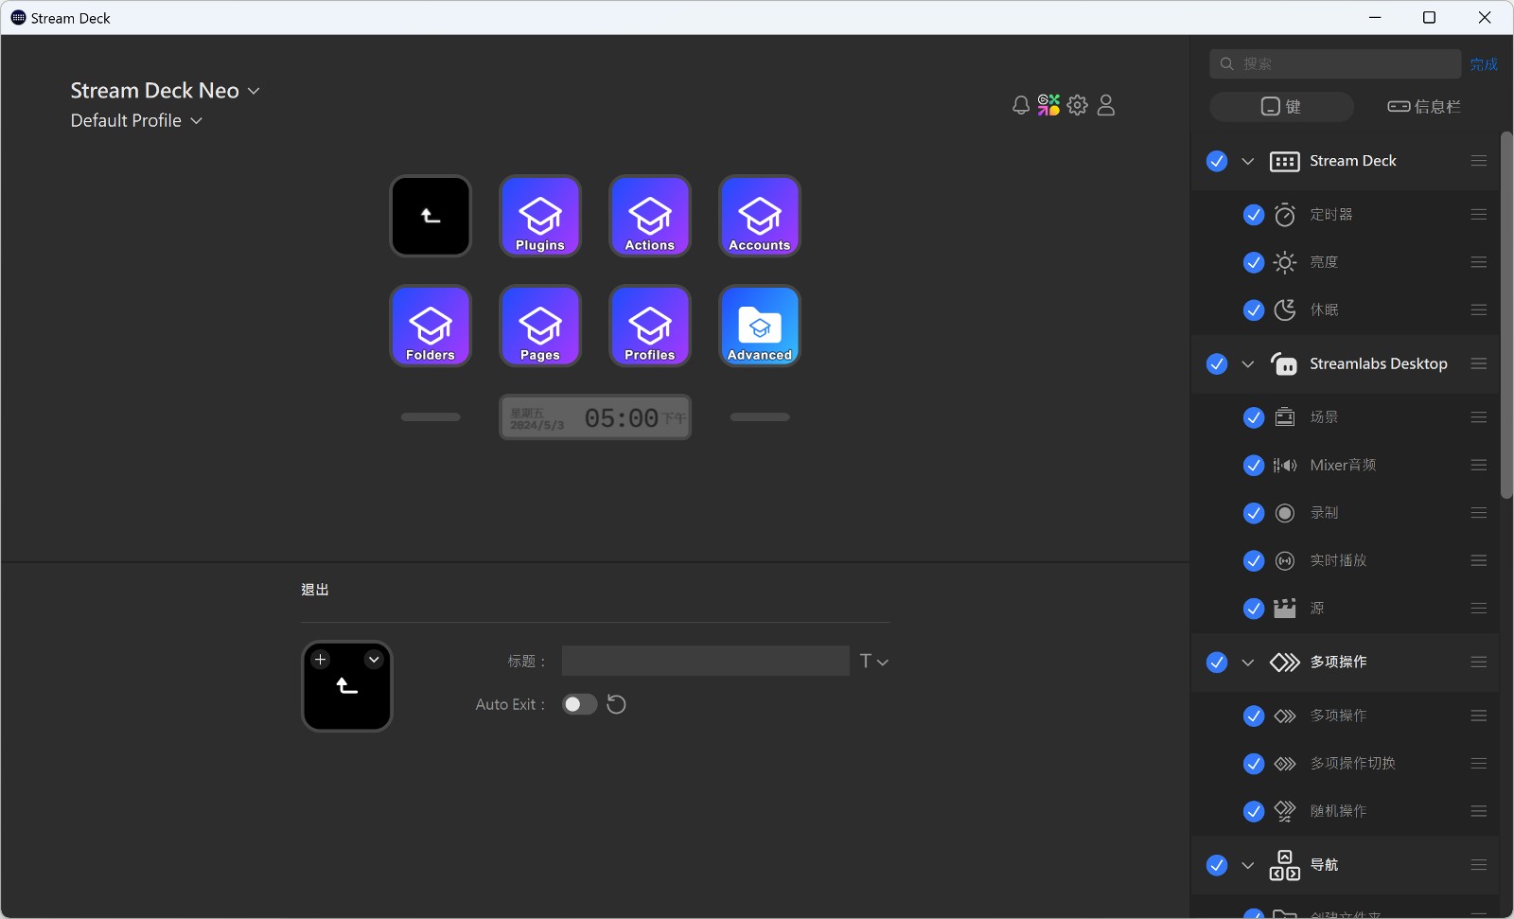1514x919 pixels.
Task: Open the Stream Deck Neo device dropdown
Action: [165, 91]
